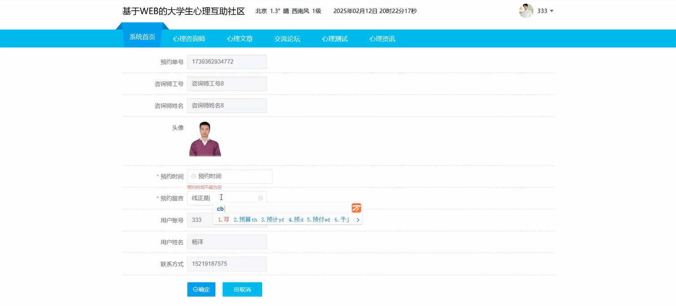Click inside the 联系方式 input field
Viewport: 676px width, 306px height.
tap(227, 264)
